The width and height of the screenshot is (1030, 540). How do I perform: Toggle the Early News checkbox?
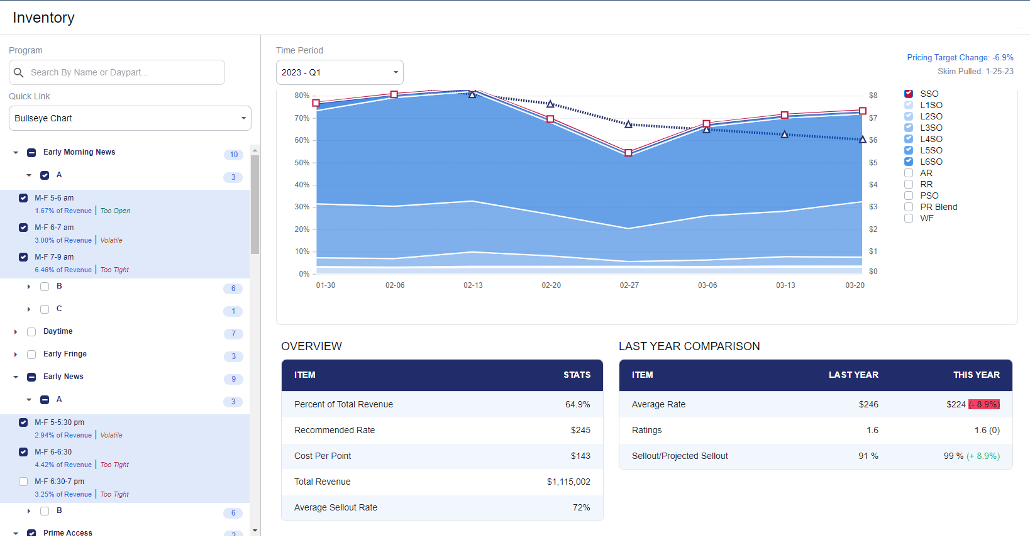point(31,377)
